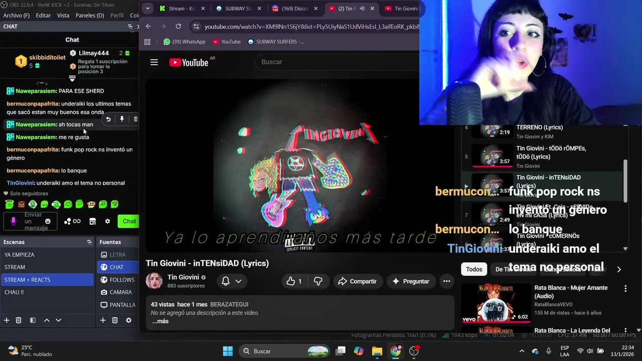
Task: Open Chrome apps grid in bookmarks bar
Action: [x=147, y=42]
